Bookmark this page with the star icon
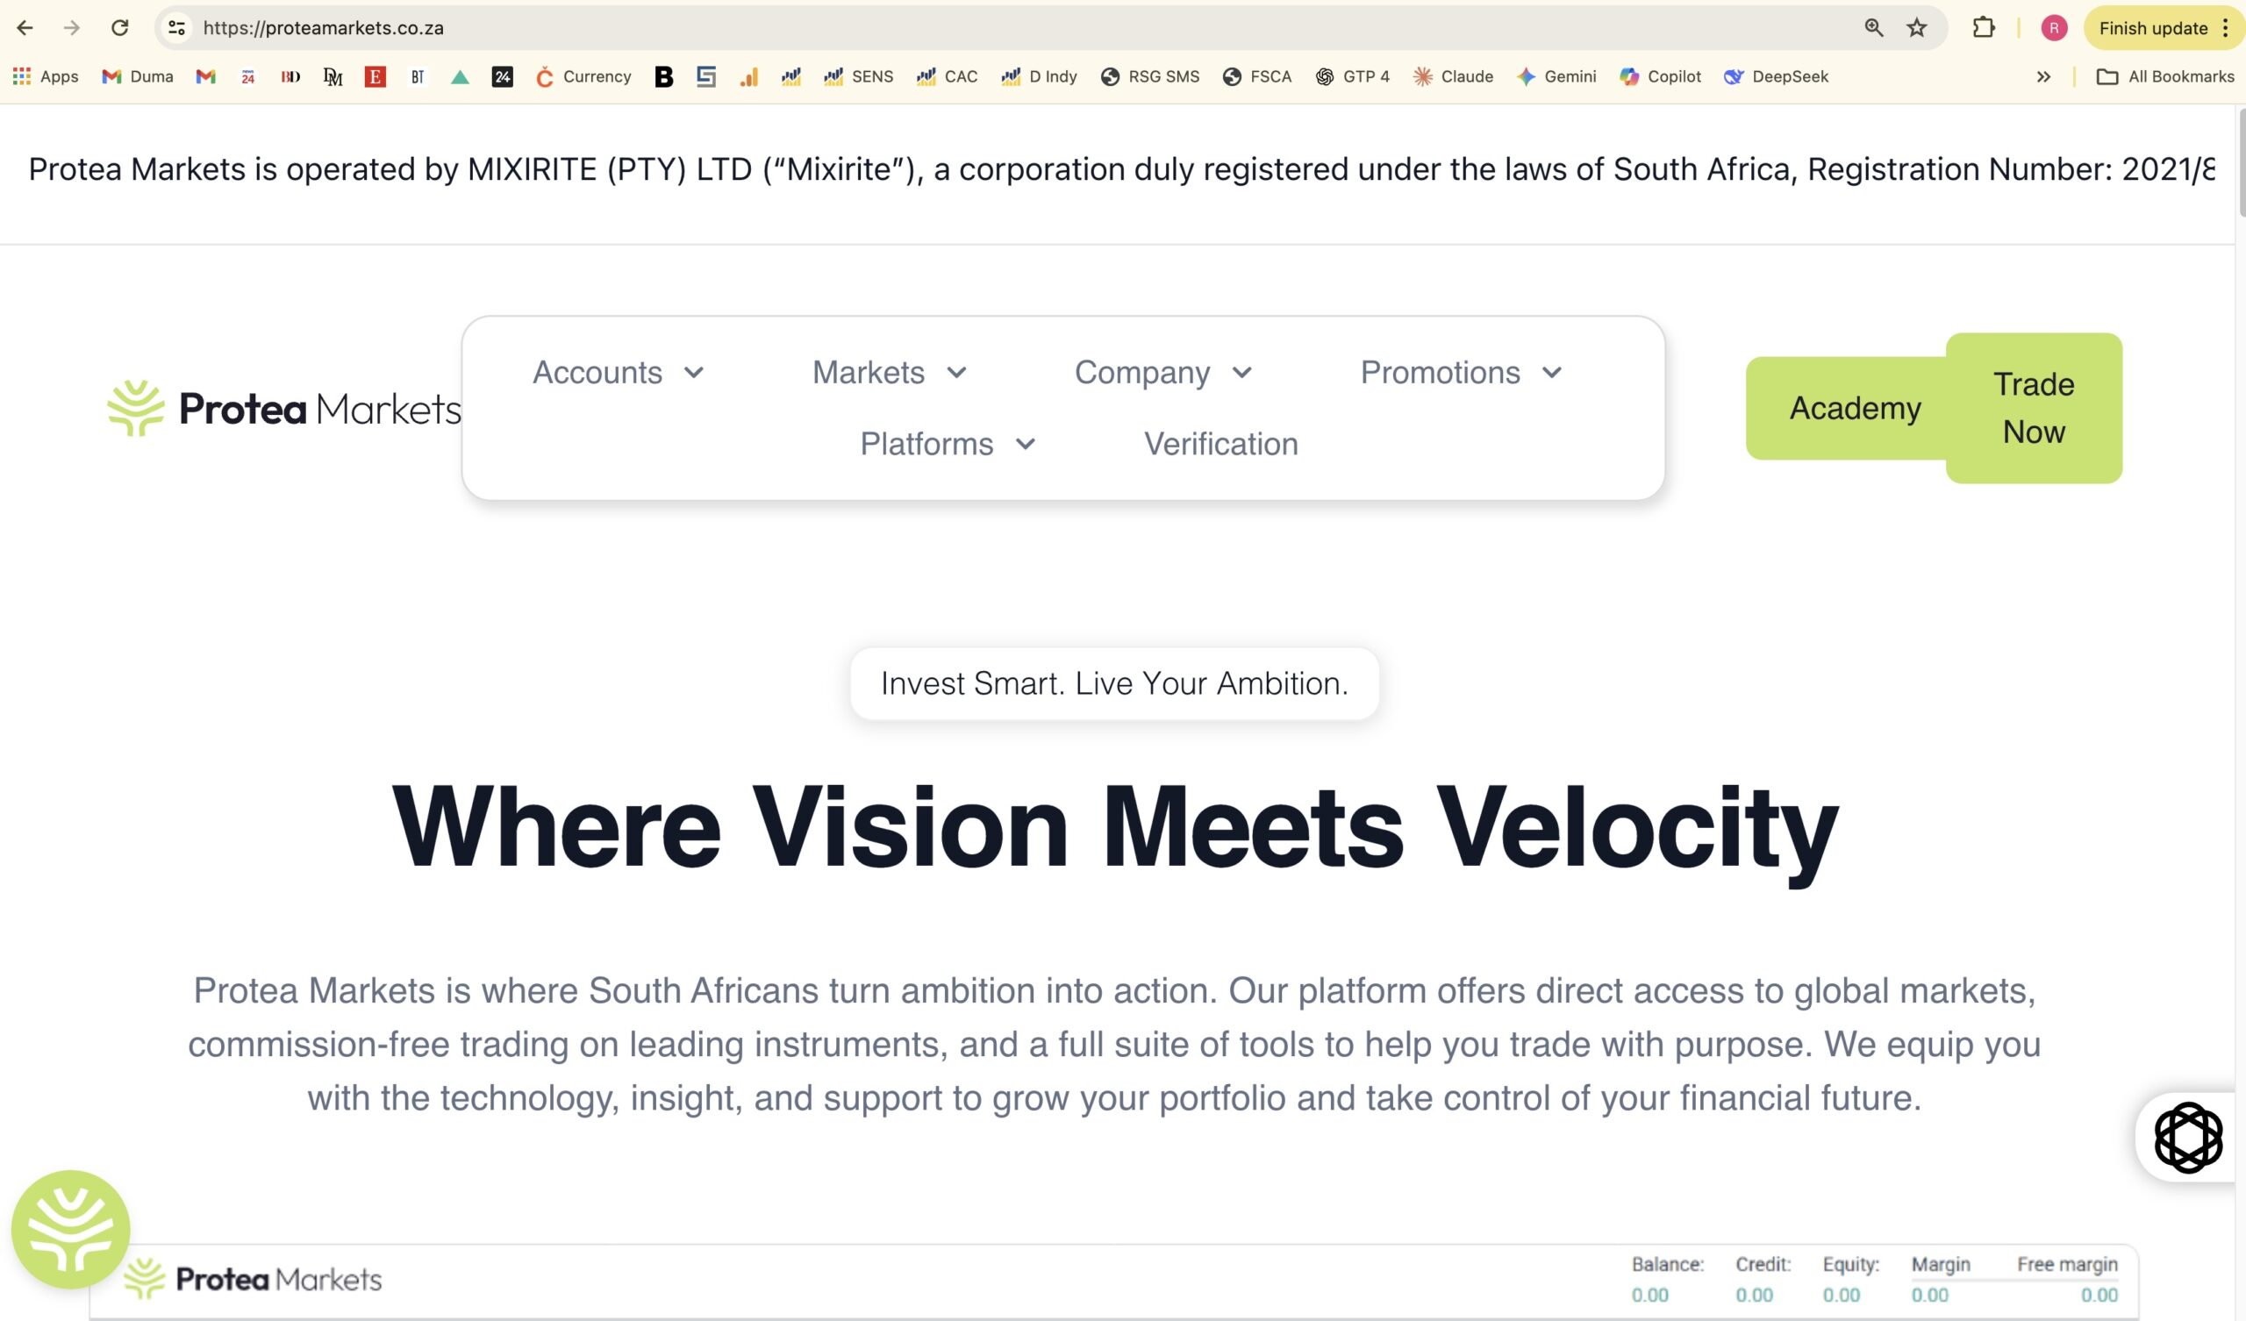 pyautogui.click(x=1917, y=28)
